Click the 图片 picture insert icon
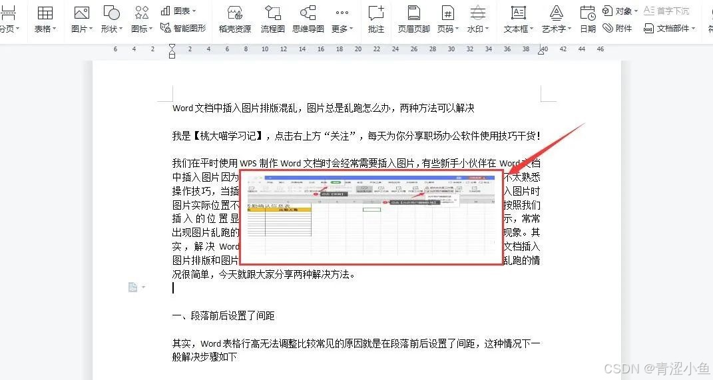The height and width of the screenshot is (380, 713). tap(81, 13)
